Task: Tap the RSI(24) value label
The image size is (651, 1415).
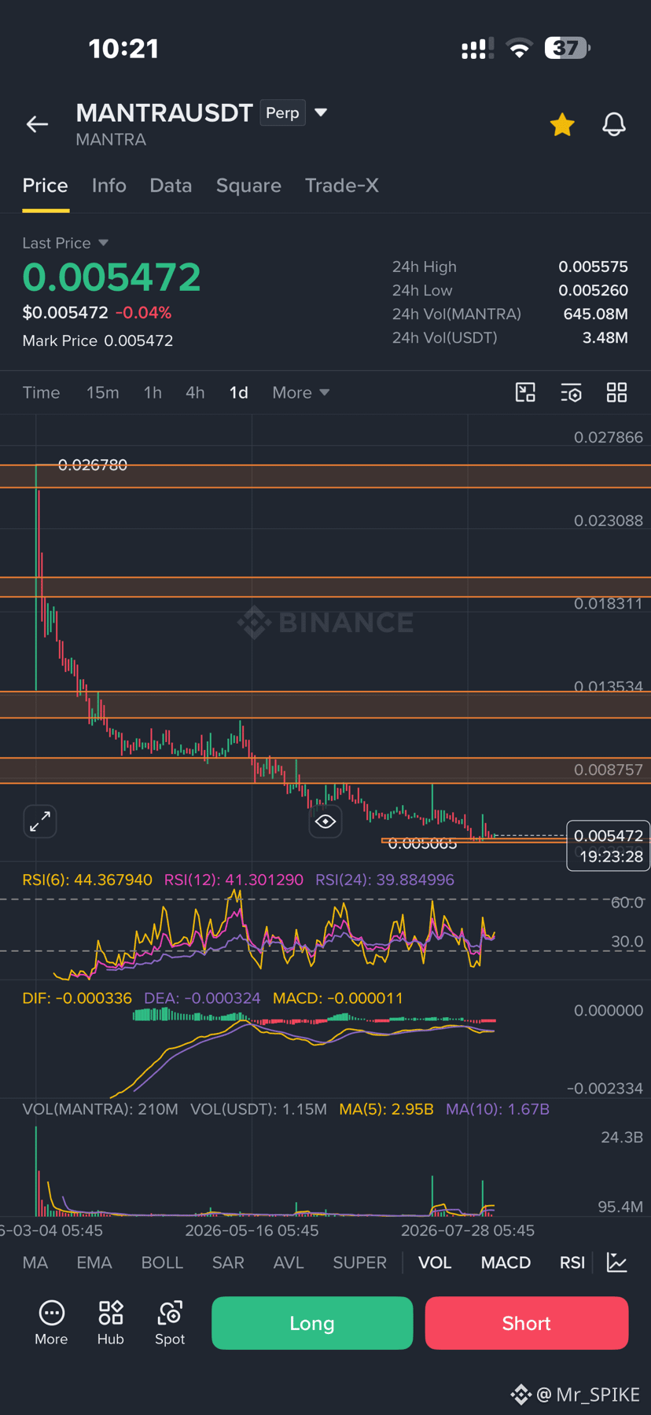Action: 385,880
